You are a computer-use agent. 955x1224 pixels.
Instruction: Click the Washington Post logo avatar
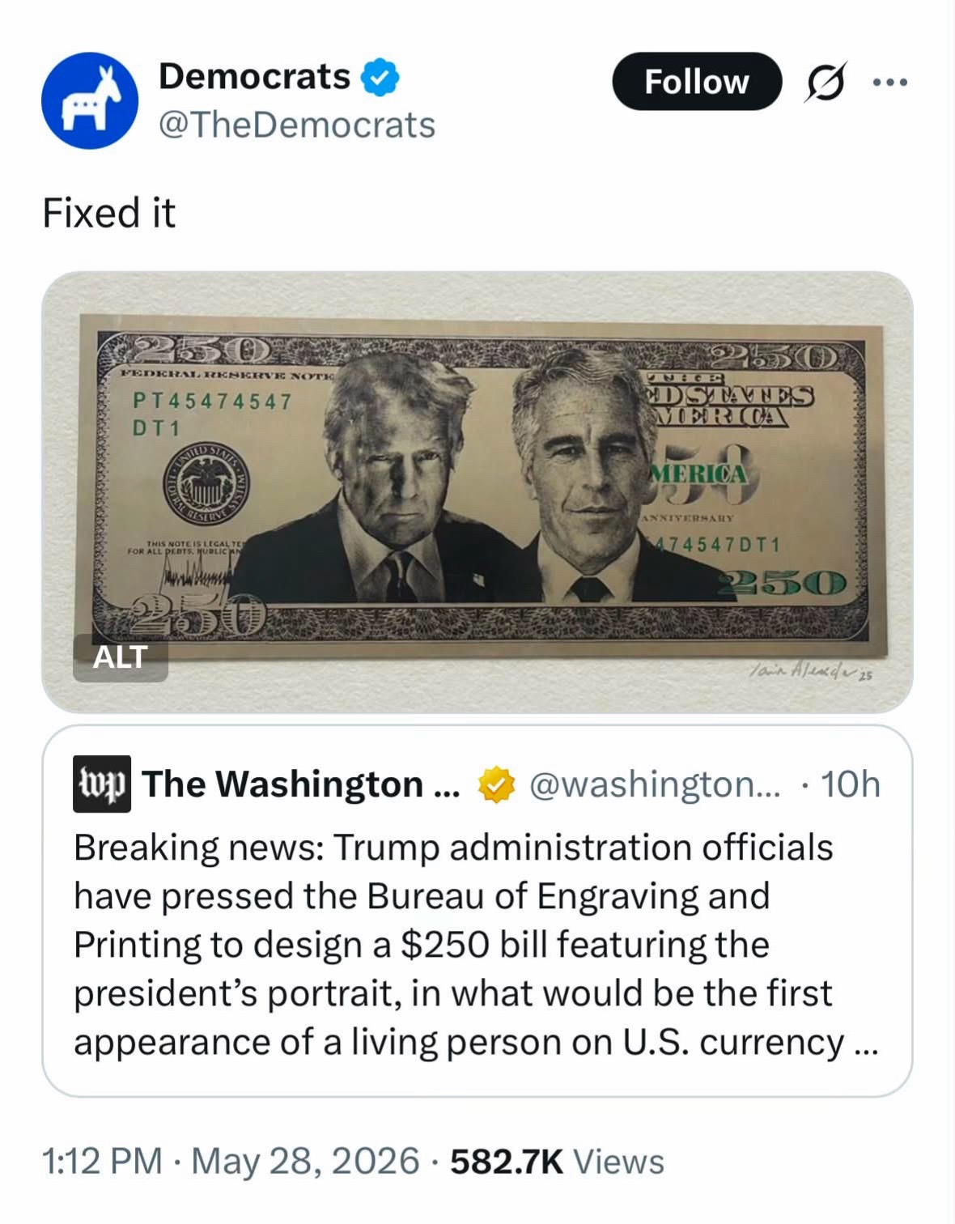coord(102,784)
